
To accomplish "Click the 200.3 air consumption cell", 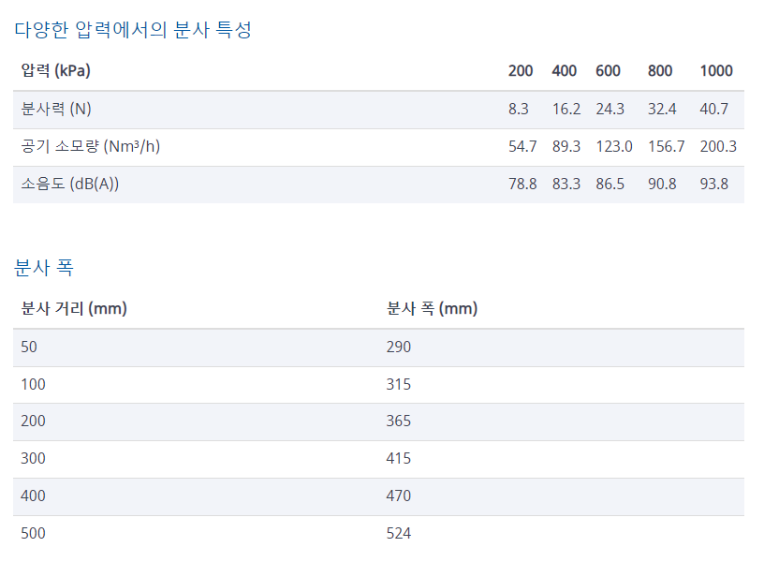I will tap(718, 147).
